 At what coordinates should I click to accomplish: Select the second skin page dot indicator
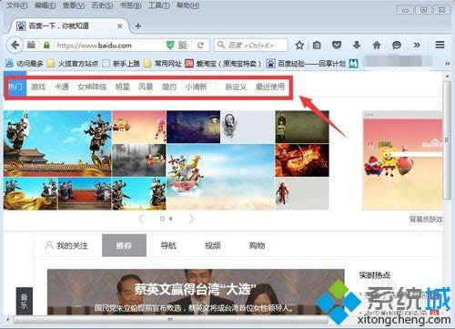pos(171,219)
